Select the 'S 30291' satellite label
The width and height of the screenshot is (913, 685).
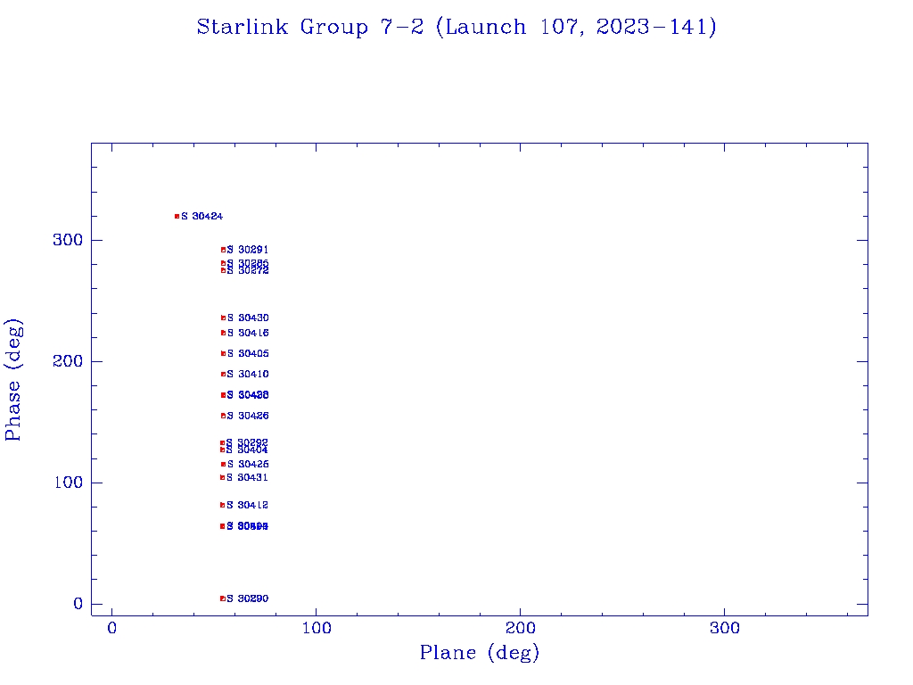248,250
